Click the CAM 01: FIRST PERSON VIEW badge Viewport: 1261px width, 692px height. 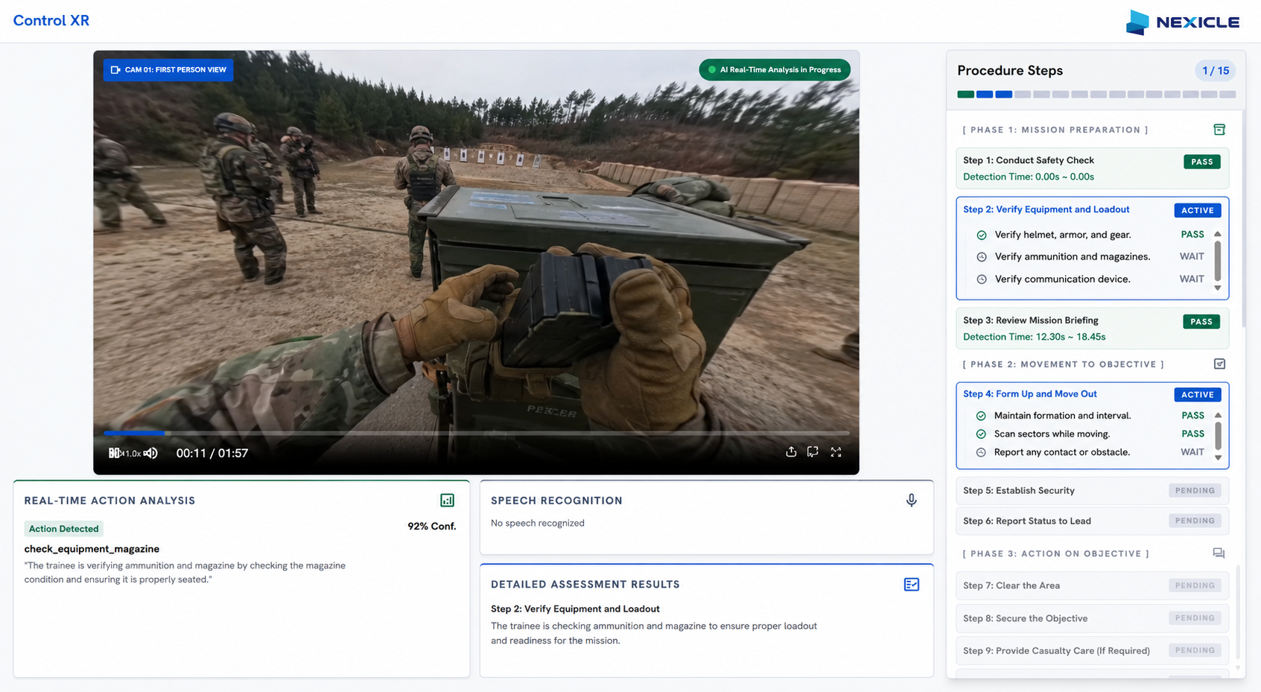(x=168, y=70)
